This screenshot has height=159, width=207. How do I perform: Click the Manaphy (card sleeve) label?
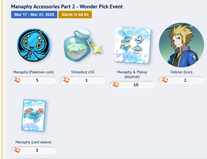pos(34,142)
